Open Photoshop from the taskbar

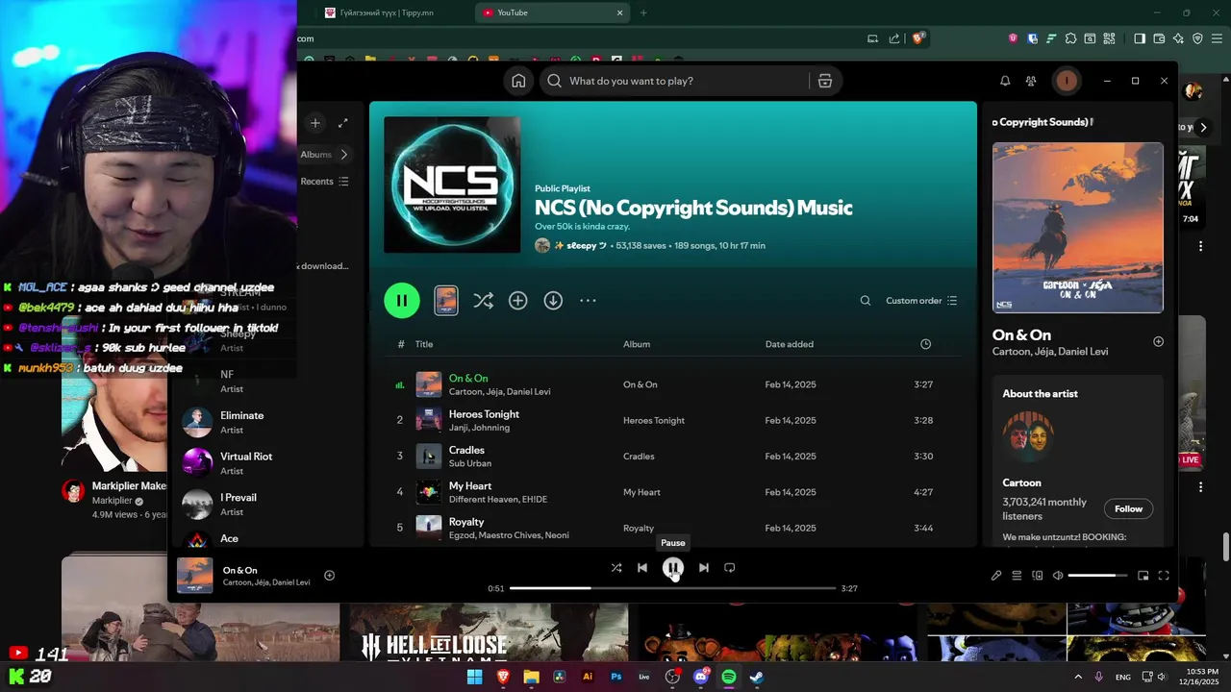(616, 677)
